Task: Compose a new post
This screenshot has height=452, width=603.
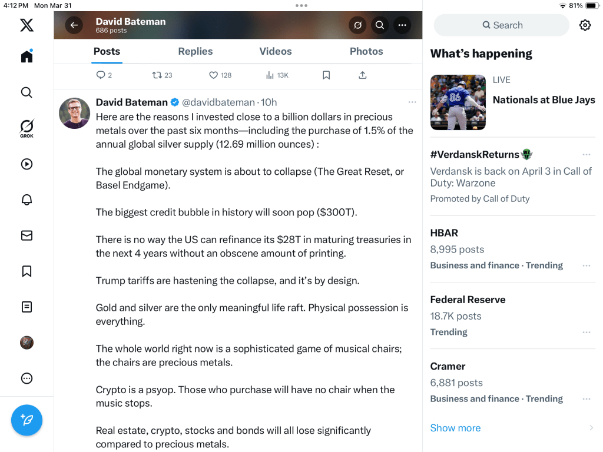Action: pyautogui.click(x=26, y=420)
